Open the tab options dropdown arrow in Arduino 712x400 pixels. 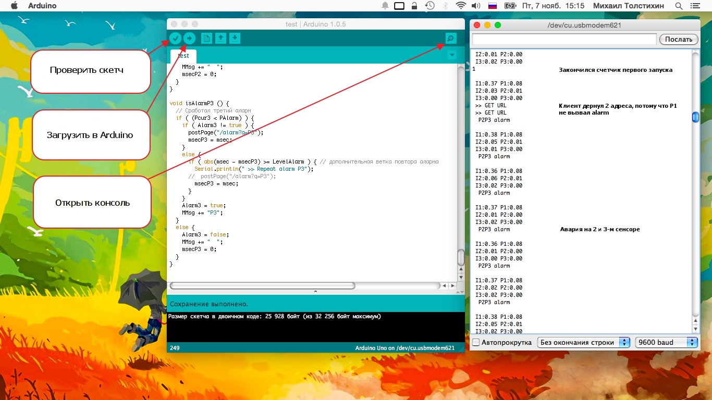452,55
